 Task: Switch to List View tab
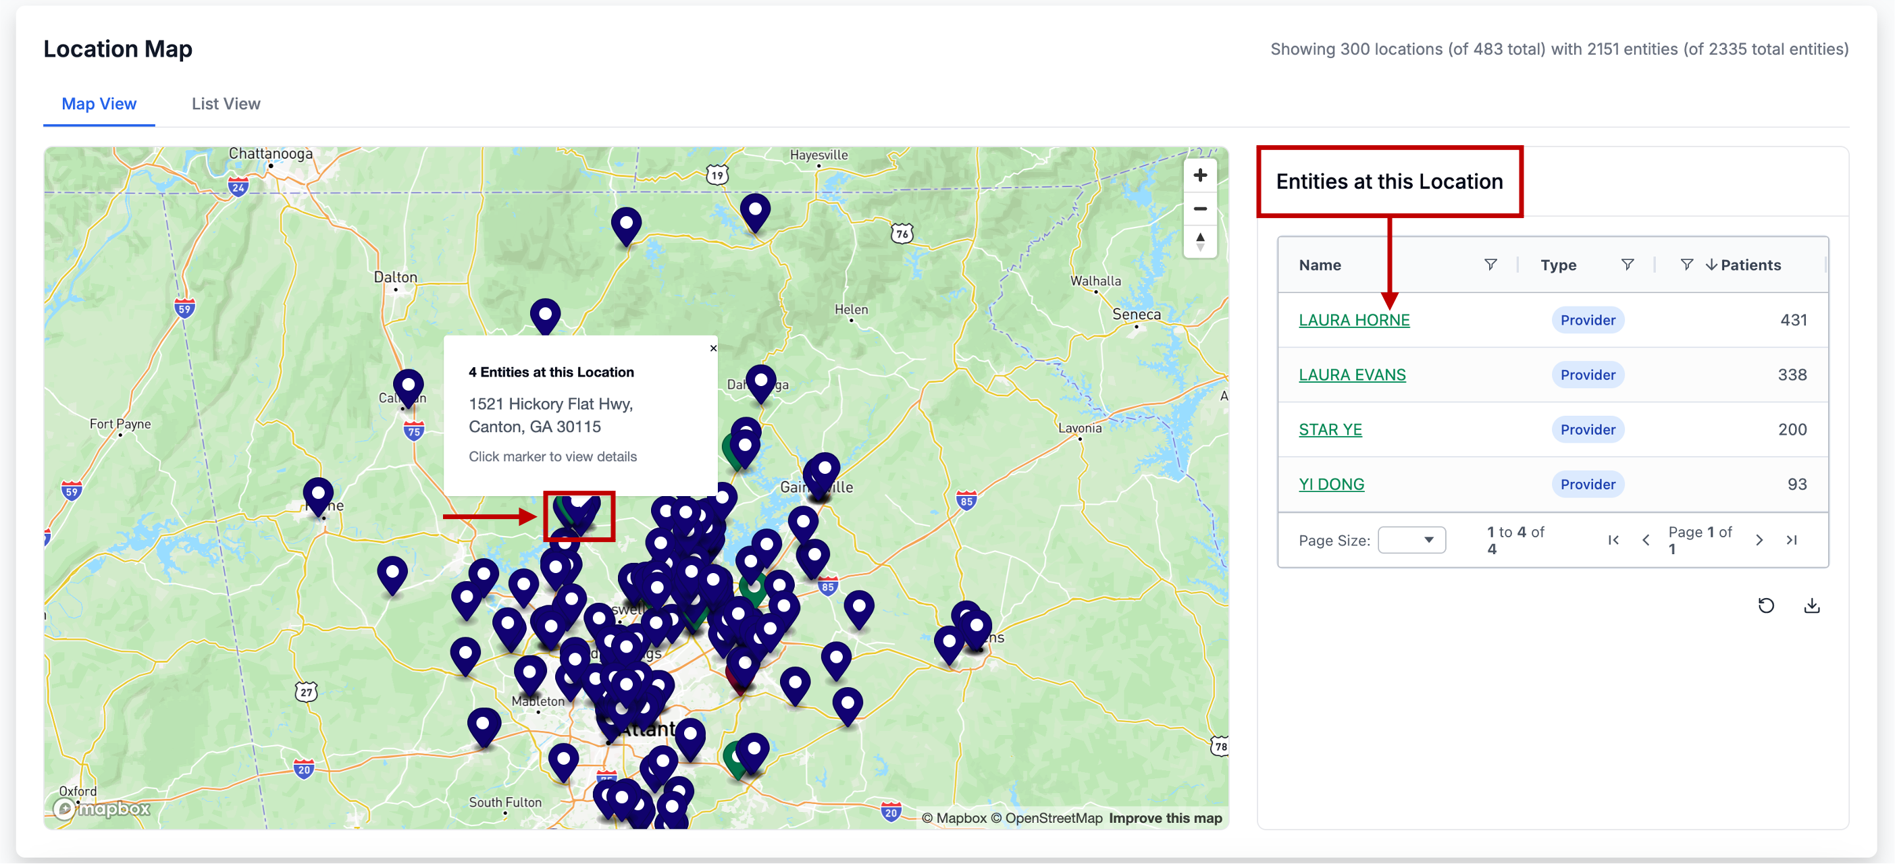tap(226, 104)
